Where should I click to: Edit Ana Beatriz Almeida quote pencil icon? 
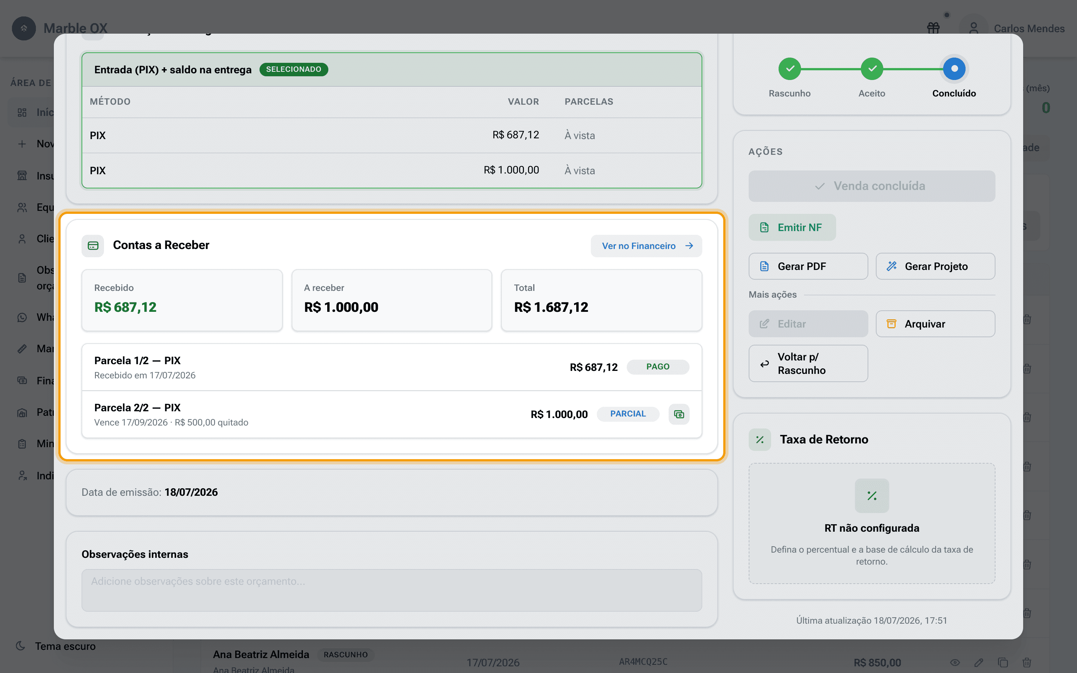click(979, 662)
